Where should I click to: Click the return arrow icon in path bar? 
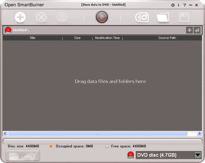point(197,30)
